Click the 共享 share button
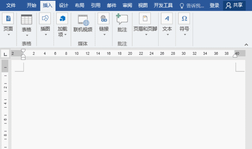This screenshot has width=252, height=149. [234, 6]
